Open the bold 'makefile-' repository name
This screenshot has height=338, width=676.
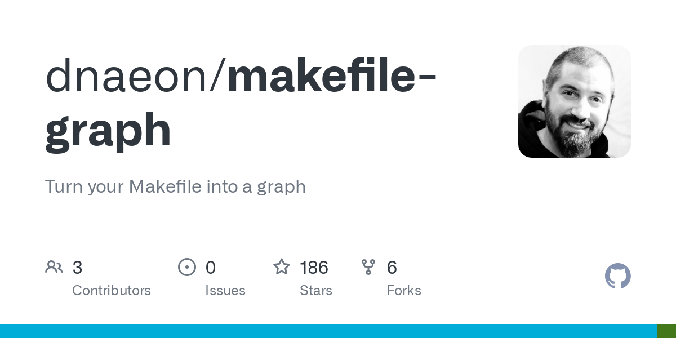pyautogui.click(x=332, y=77)
